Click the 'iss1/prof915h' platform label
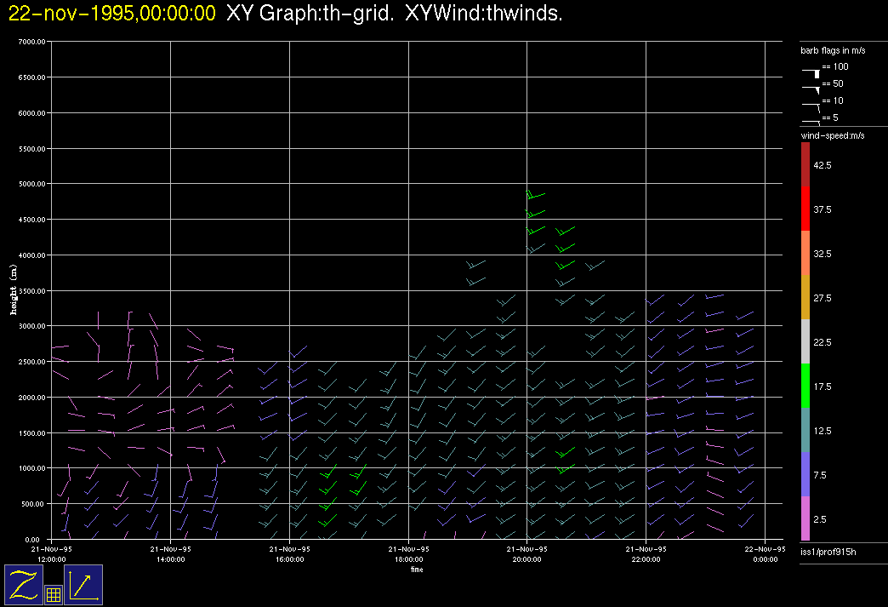The height and width of the screenshot is (607, 888). click(828, 553)
